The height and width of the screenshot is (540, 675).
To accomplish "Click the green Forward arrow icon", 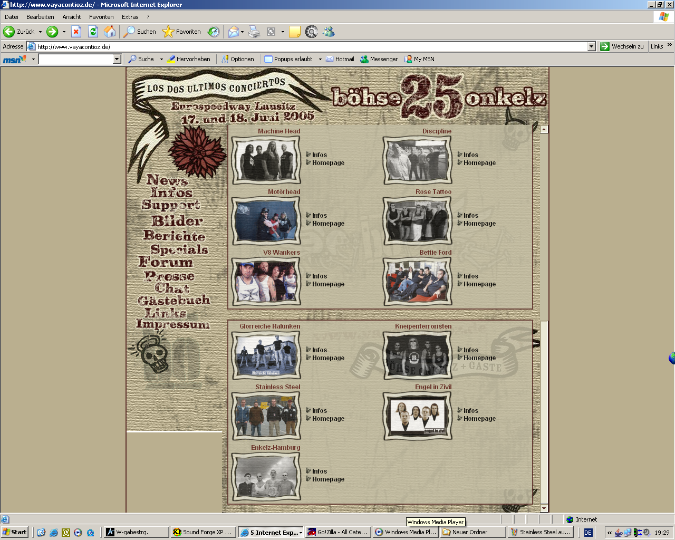I will pyautogui.click(x=52, y=32).
